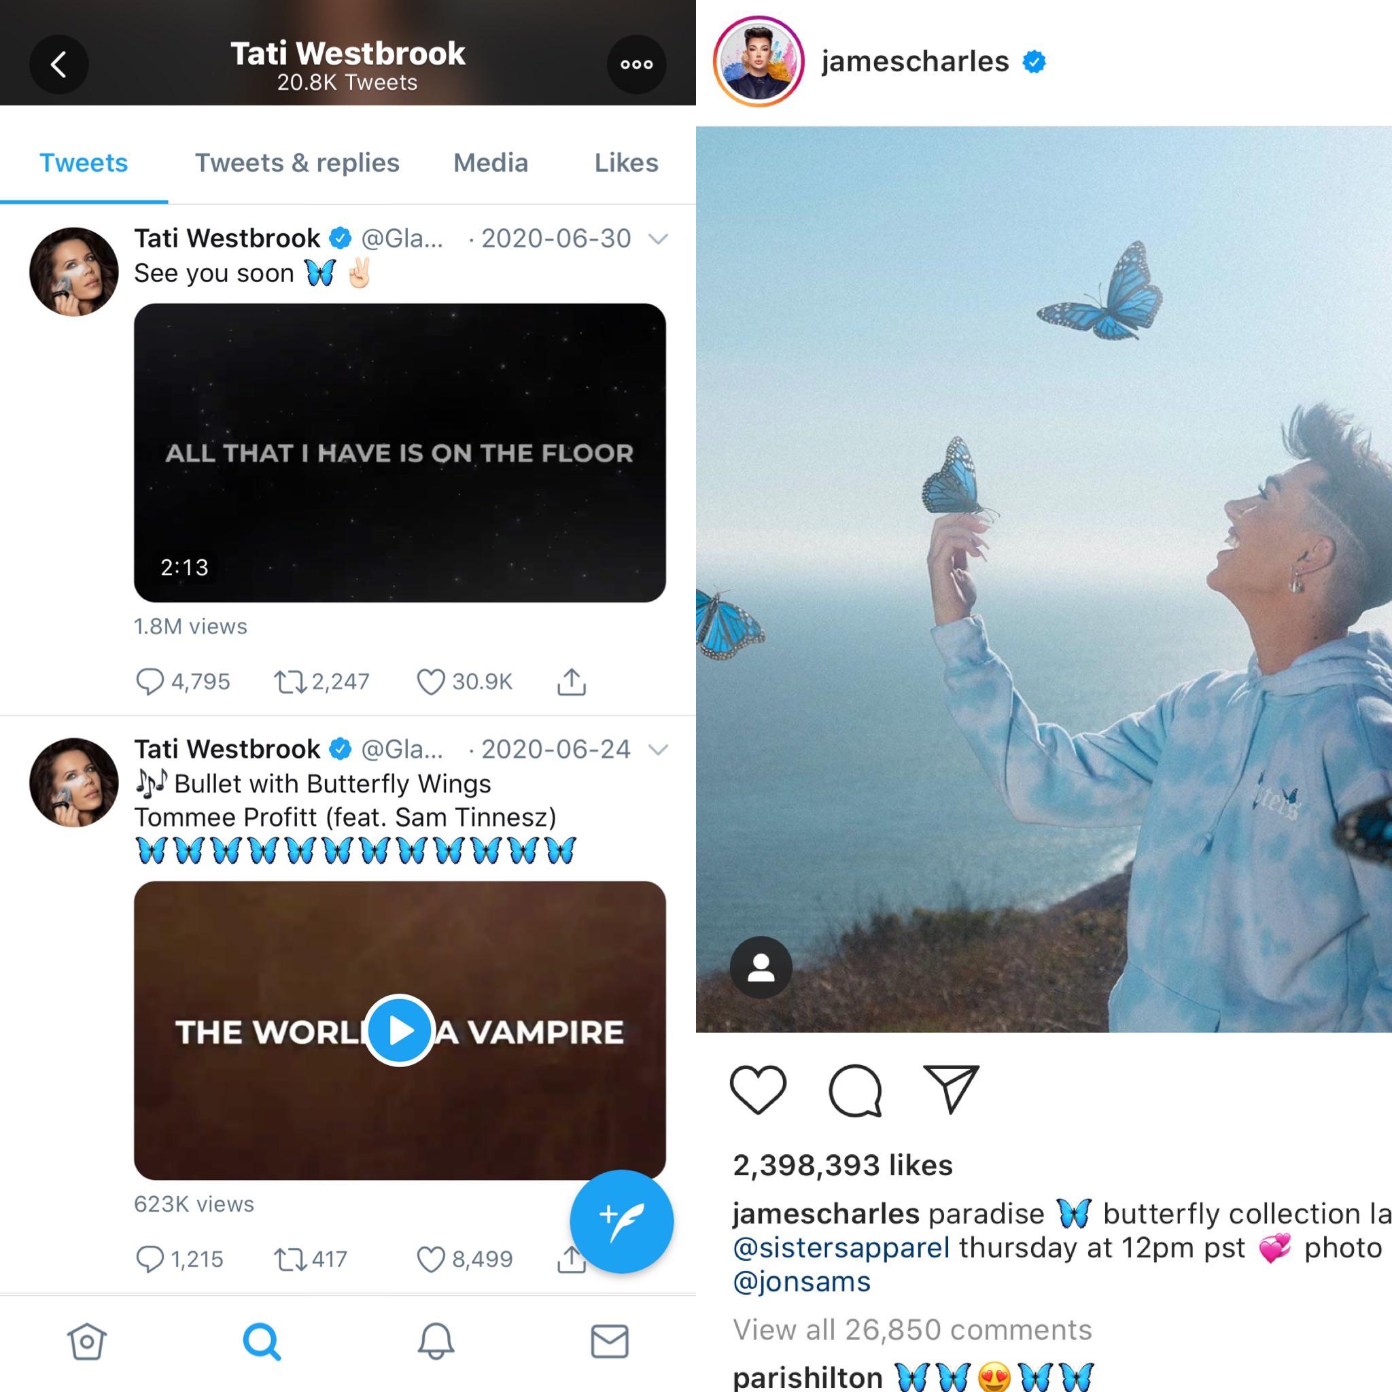Open Twitter notifications bell
Image resolution: width=1392 pixels, height=1392 pixels.
(x=436, y=1342)
